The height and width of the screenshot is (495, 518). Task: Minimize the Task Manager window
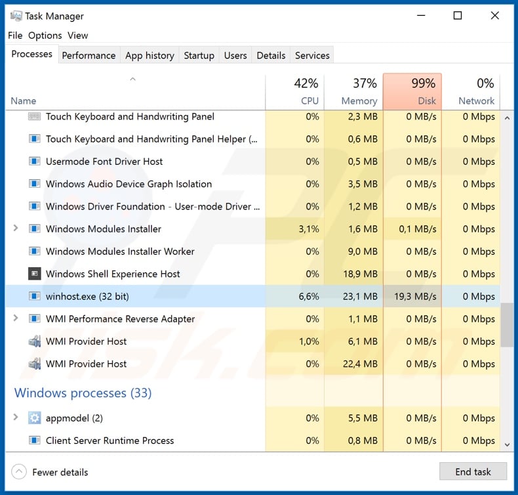(x=421, y=16)
